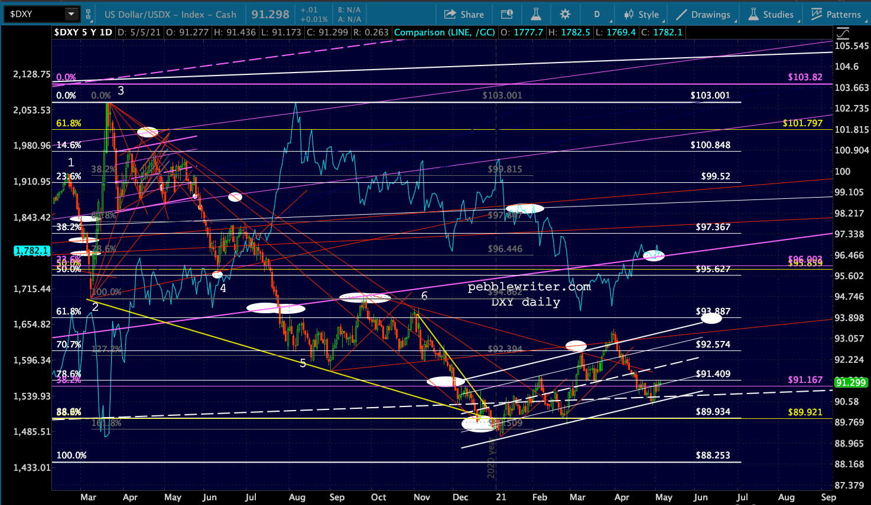871x505 pixels.
Task: Click the cyan 1,782.1 comparison price tag
Action: [32, 251]
